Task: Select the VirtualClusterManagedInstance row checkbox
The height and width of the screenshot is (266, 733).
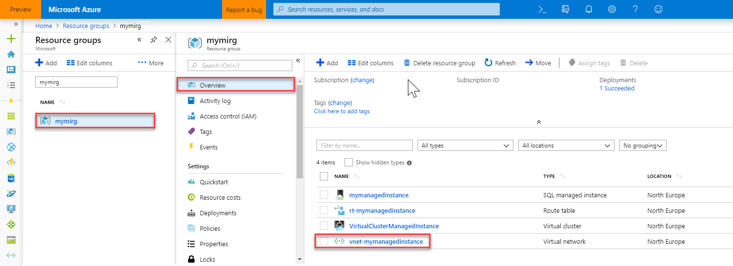Action: pyautogui.click(x=324, y=226)
